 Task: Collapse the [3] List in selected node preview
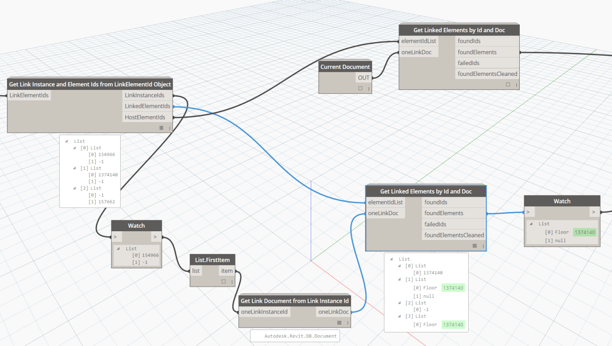[x=400, y=316]
